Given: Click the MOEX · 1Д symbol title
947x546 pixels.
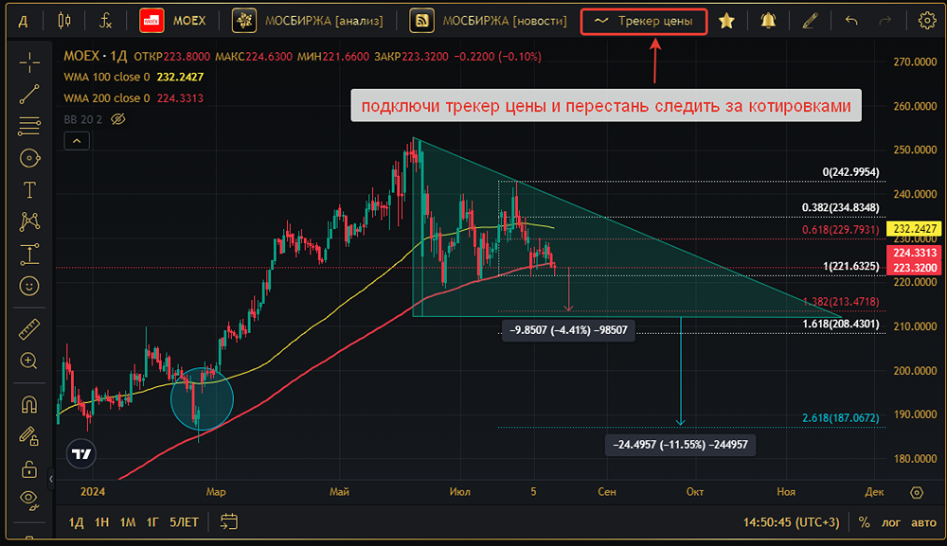Looking at the screenshot, I should (96, 56).
